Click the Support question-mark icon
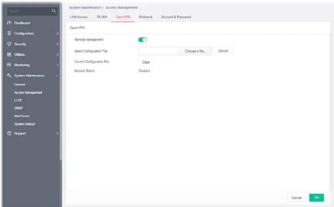Image resolution: width=334 pixels, height=207 pixels. click(9, 133)
